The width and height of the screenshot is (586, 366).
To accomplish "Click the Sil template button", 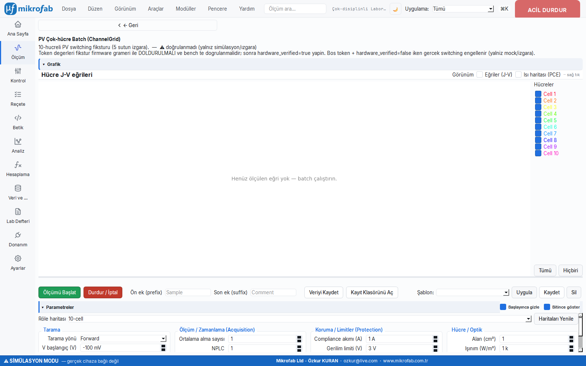I will [574, 292].
